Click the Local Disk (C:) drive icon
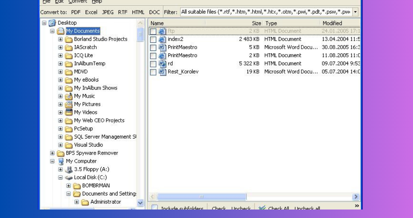This screenshot has height=218, width=413. point(69,178)
